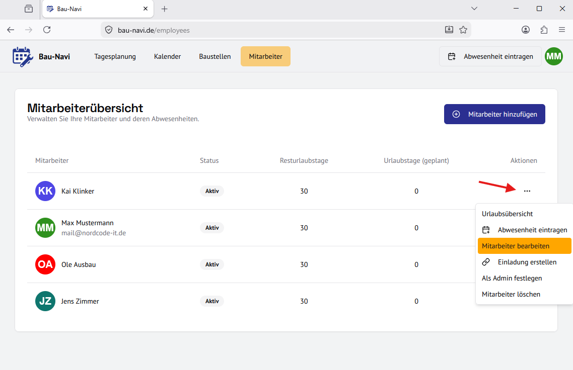Click the Mitarbeiter hinzufügen button
573x370 pixels.
[494, 114]
